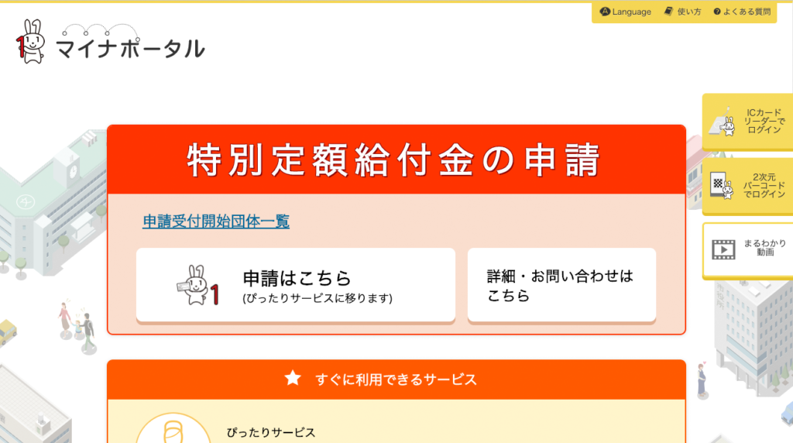Click the film play icon
The image size is (793, 443).
723,250
